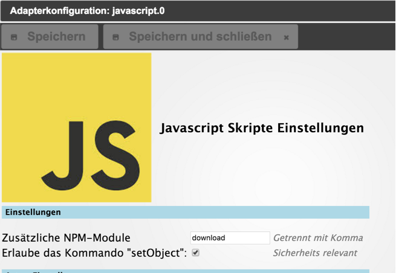396x273 pixels.
Task: Toggle the setObject permission checkbox
Action: 195,252
